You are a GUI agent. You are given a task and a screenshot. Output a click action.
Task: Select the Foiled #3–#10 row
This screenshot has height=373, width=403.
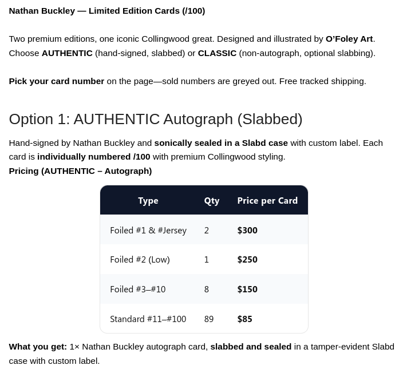204,289
